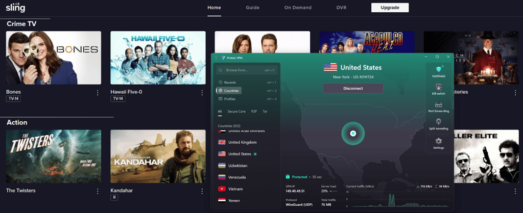This screenshot has width=523, height=213.
Task: Open the DVR tab in Sling
Action: [x=341, y=8]
